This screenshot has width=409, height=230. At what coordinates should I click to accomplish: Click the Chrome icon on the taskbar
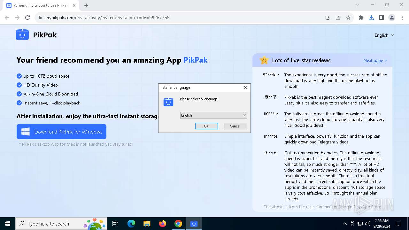pyautogui.click(x=178, y=224)
